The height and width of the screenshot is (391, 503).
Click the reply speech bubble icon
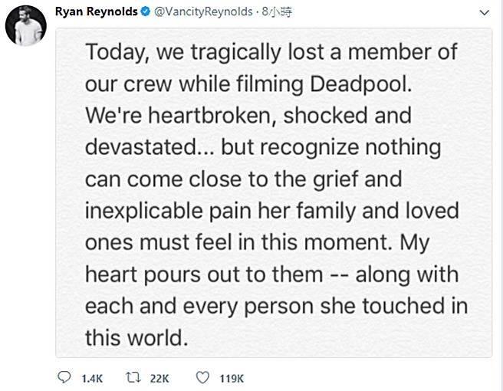click(x=64, y=378)
